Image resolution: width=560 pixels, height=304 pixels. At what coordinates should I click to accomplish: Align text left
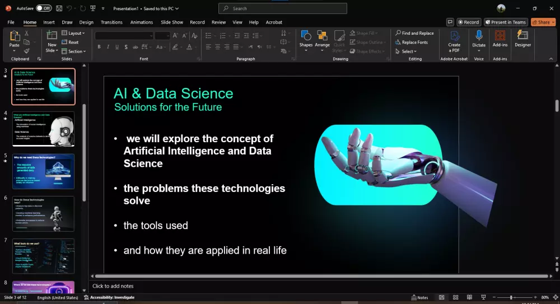pyautogui.click(x=208, y=47)
